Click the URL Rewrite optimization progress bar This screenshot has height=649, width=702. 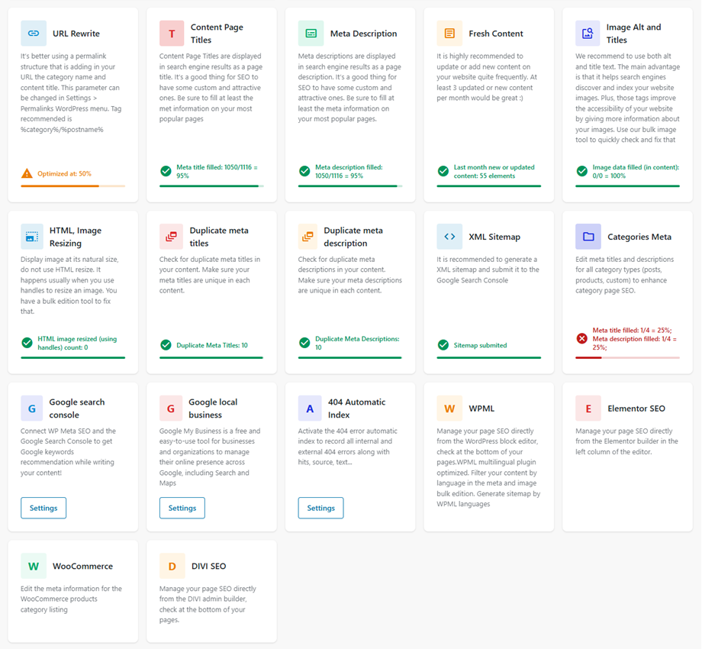click(x=73, y=186)
